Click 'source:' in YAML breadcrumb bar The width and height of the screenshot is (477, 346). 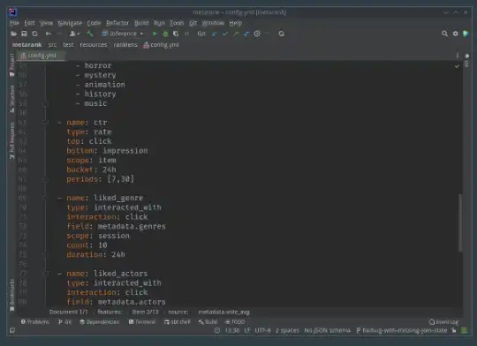coord(178,312)
